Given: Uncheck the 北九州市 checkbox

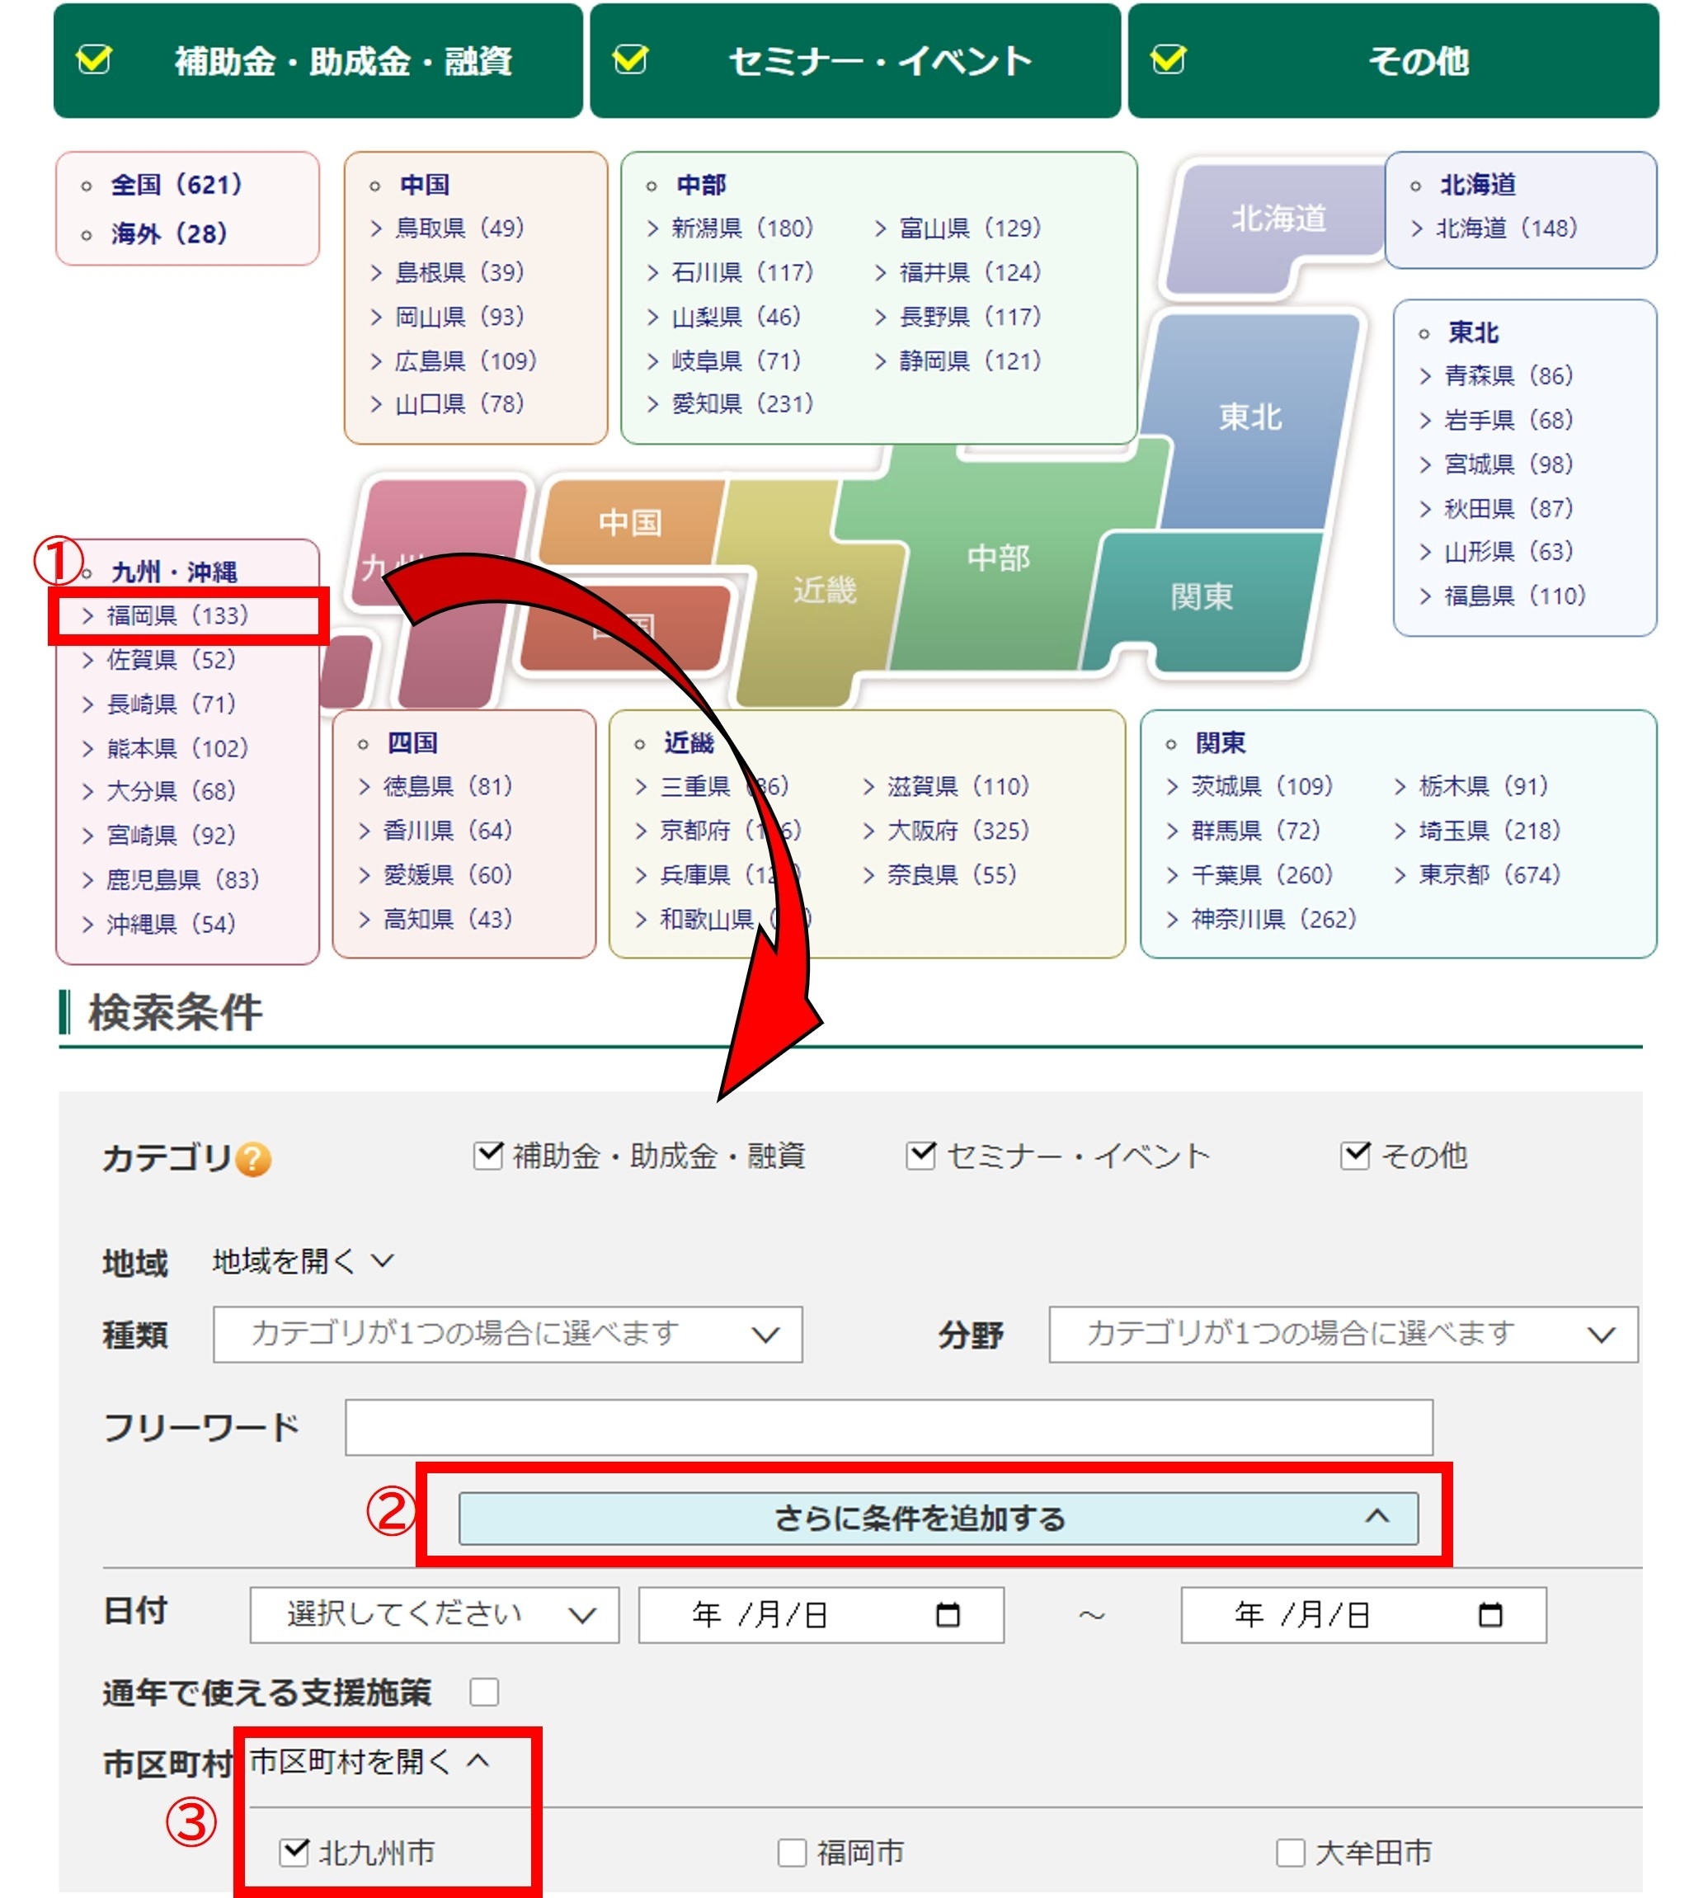Looking at the screenshot, I should (x=294, y=1853).
